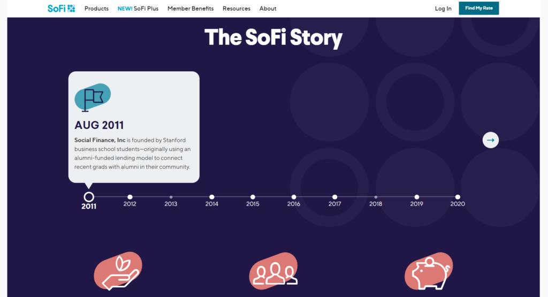Screen dimensions: 548x297
Task: Select 2019 on the timeline
Action: pos(416,197)
